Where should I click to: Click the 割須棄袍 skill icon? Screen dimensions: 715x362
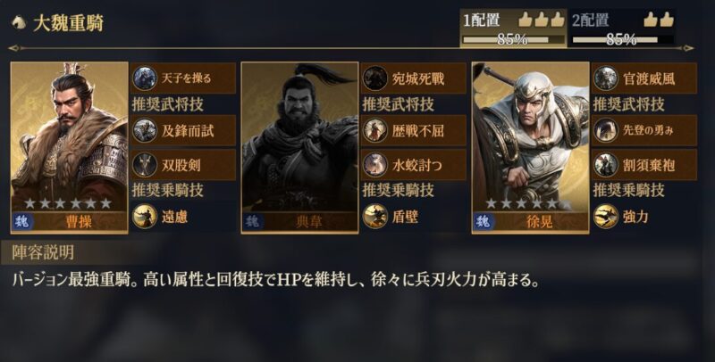(x=606, y=165)
